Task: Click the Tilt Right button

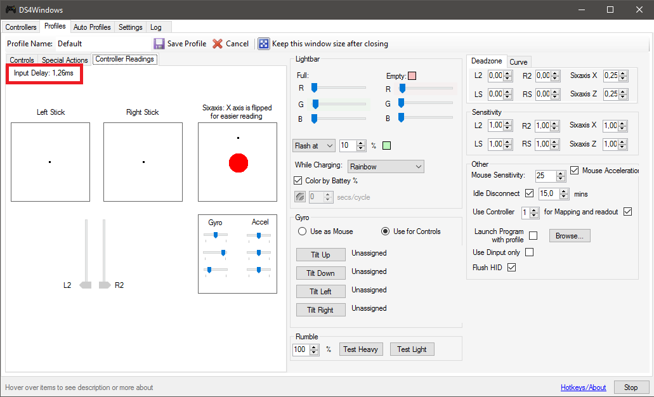Action: pos(321,310)
